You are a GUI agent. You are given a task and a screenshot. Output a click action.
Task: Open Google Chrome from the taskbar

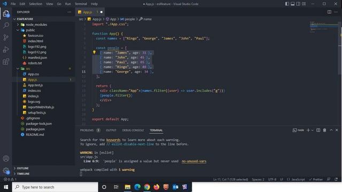point(147,187)
